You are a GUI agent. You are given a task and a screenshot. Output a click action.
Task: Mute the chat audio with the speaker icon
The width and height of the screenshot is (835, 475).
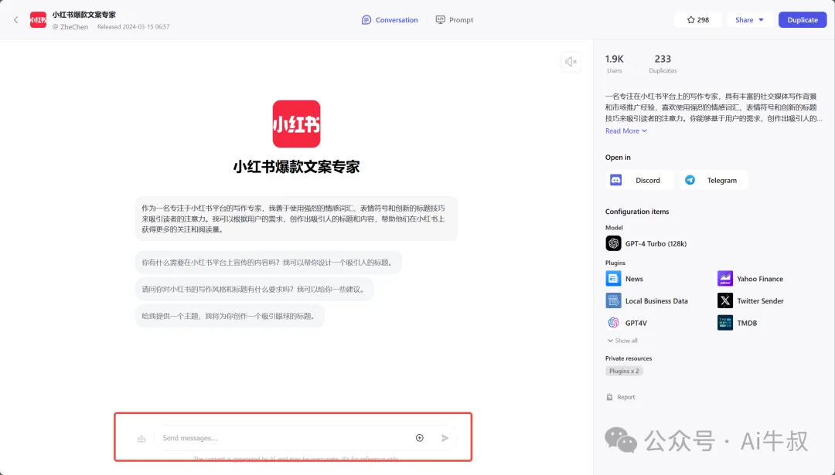(x=571, y=62)
